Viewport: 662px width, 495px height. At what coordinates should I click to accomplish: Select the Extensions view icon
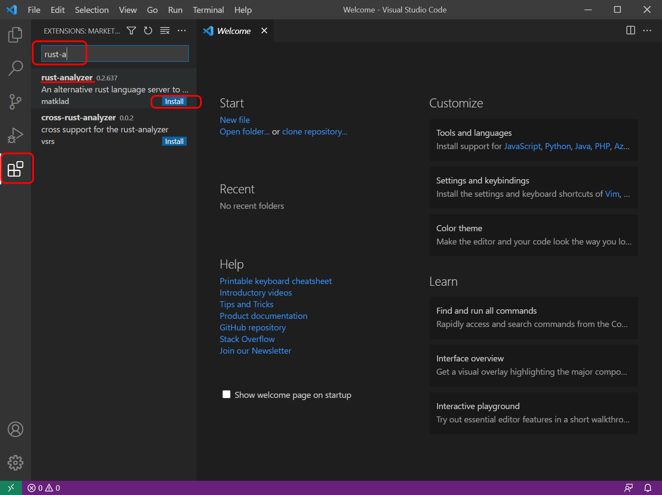coord(15,169)
